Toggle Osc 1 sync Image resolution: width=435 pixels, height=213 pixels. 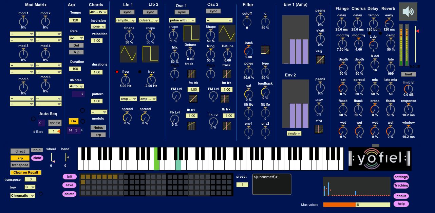[182, 12]
